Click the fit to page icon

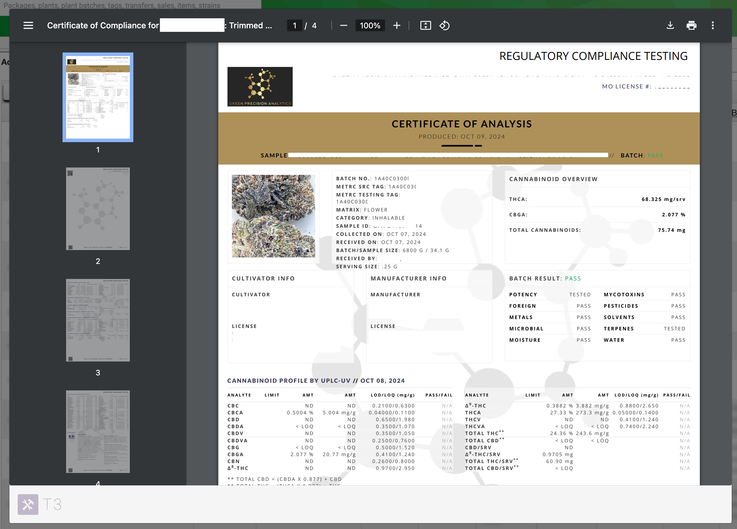425,25
